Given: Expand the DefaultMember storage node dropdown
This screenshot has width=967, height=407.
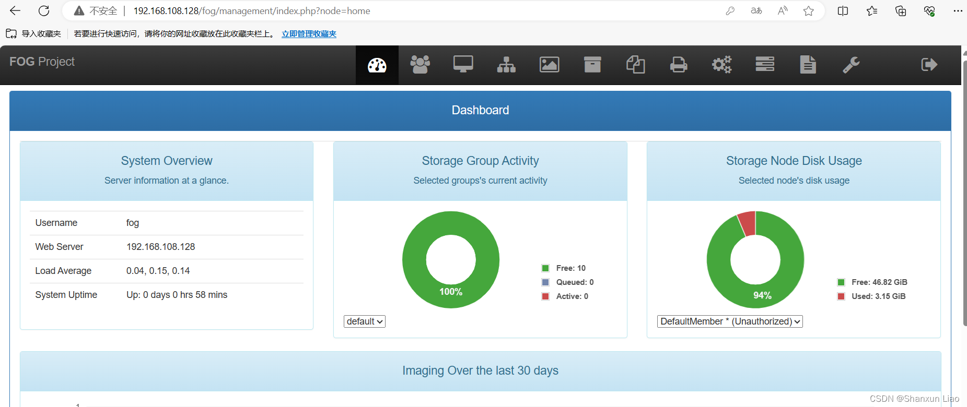Looking at the screenshot, I should [x=730, y=321].
